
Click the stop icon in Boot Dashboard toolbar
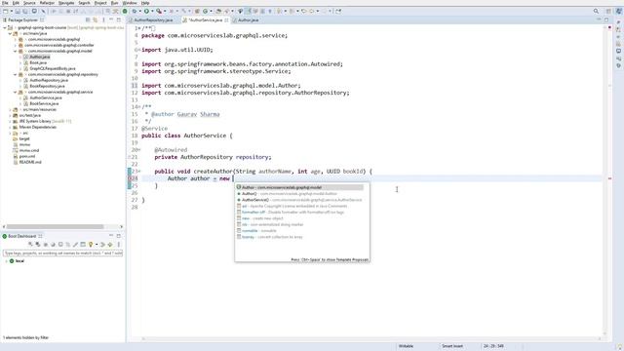pyautogui.click(x=46, y=245)
